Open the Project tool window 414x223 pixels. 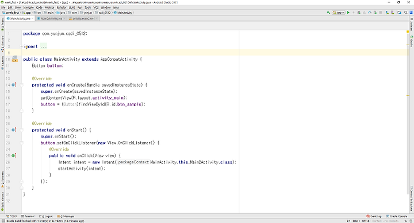[2, 24]
